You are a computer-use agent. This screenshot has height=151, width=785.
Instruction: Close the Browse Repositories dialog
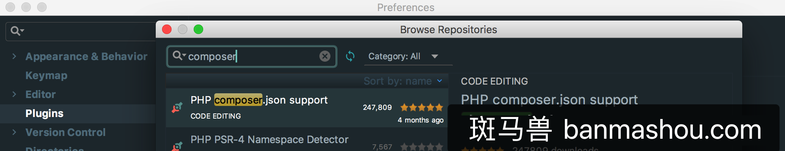click(x=167, y=29)
